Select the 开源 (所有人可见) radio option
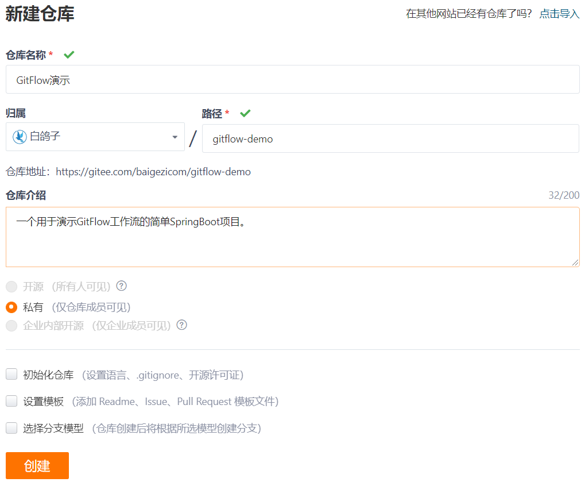Image resolution: width=585 pixels, height=482 pixels. pyautogui.click(x=11, y=286)
